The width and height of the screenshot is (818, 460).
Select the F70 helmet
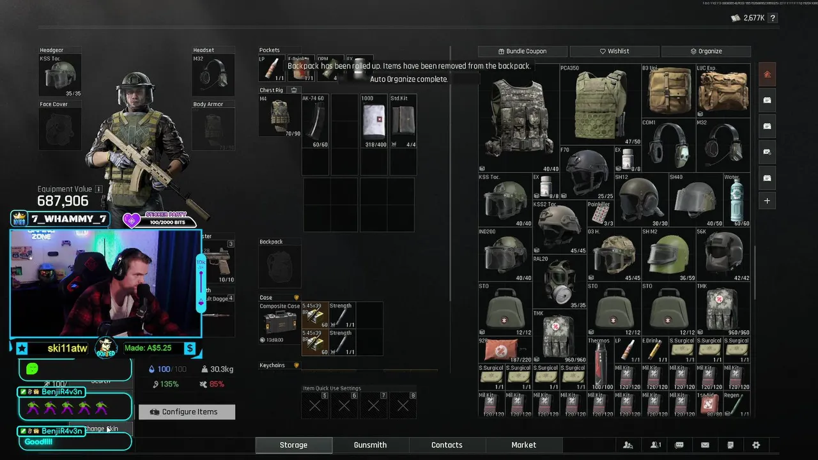click(x=587, y=173)
